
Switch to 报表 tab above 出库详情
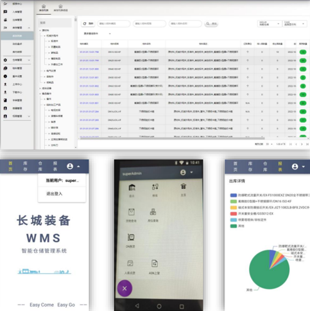coord(280,166)
